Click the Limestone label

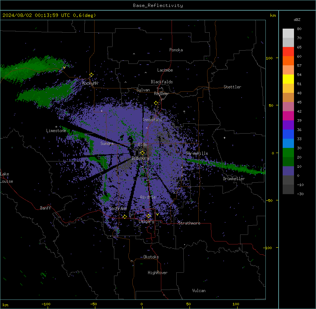[56, 131]
